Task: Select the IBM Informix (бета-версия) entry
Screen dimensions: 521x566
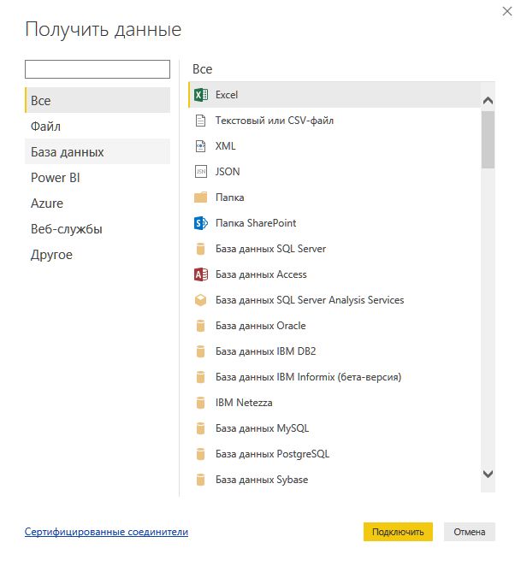Action: [335, 377]
